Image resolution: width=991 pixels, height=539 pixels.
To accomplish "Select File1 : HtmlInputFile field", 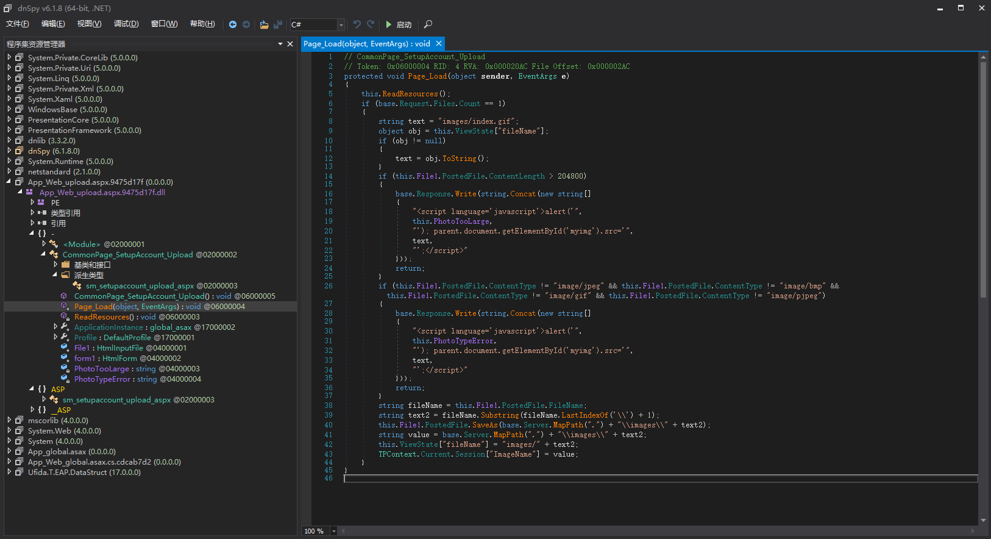I will 130,348.
